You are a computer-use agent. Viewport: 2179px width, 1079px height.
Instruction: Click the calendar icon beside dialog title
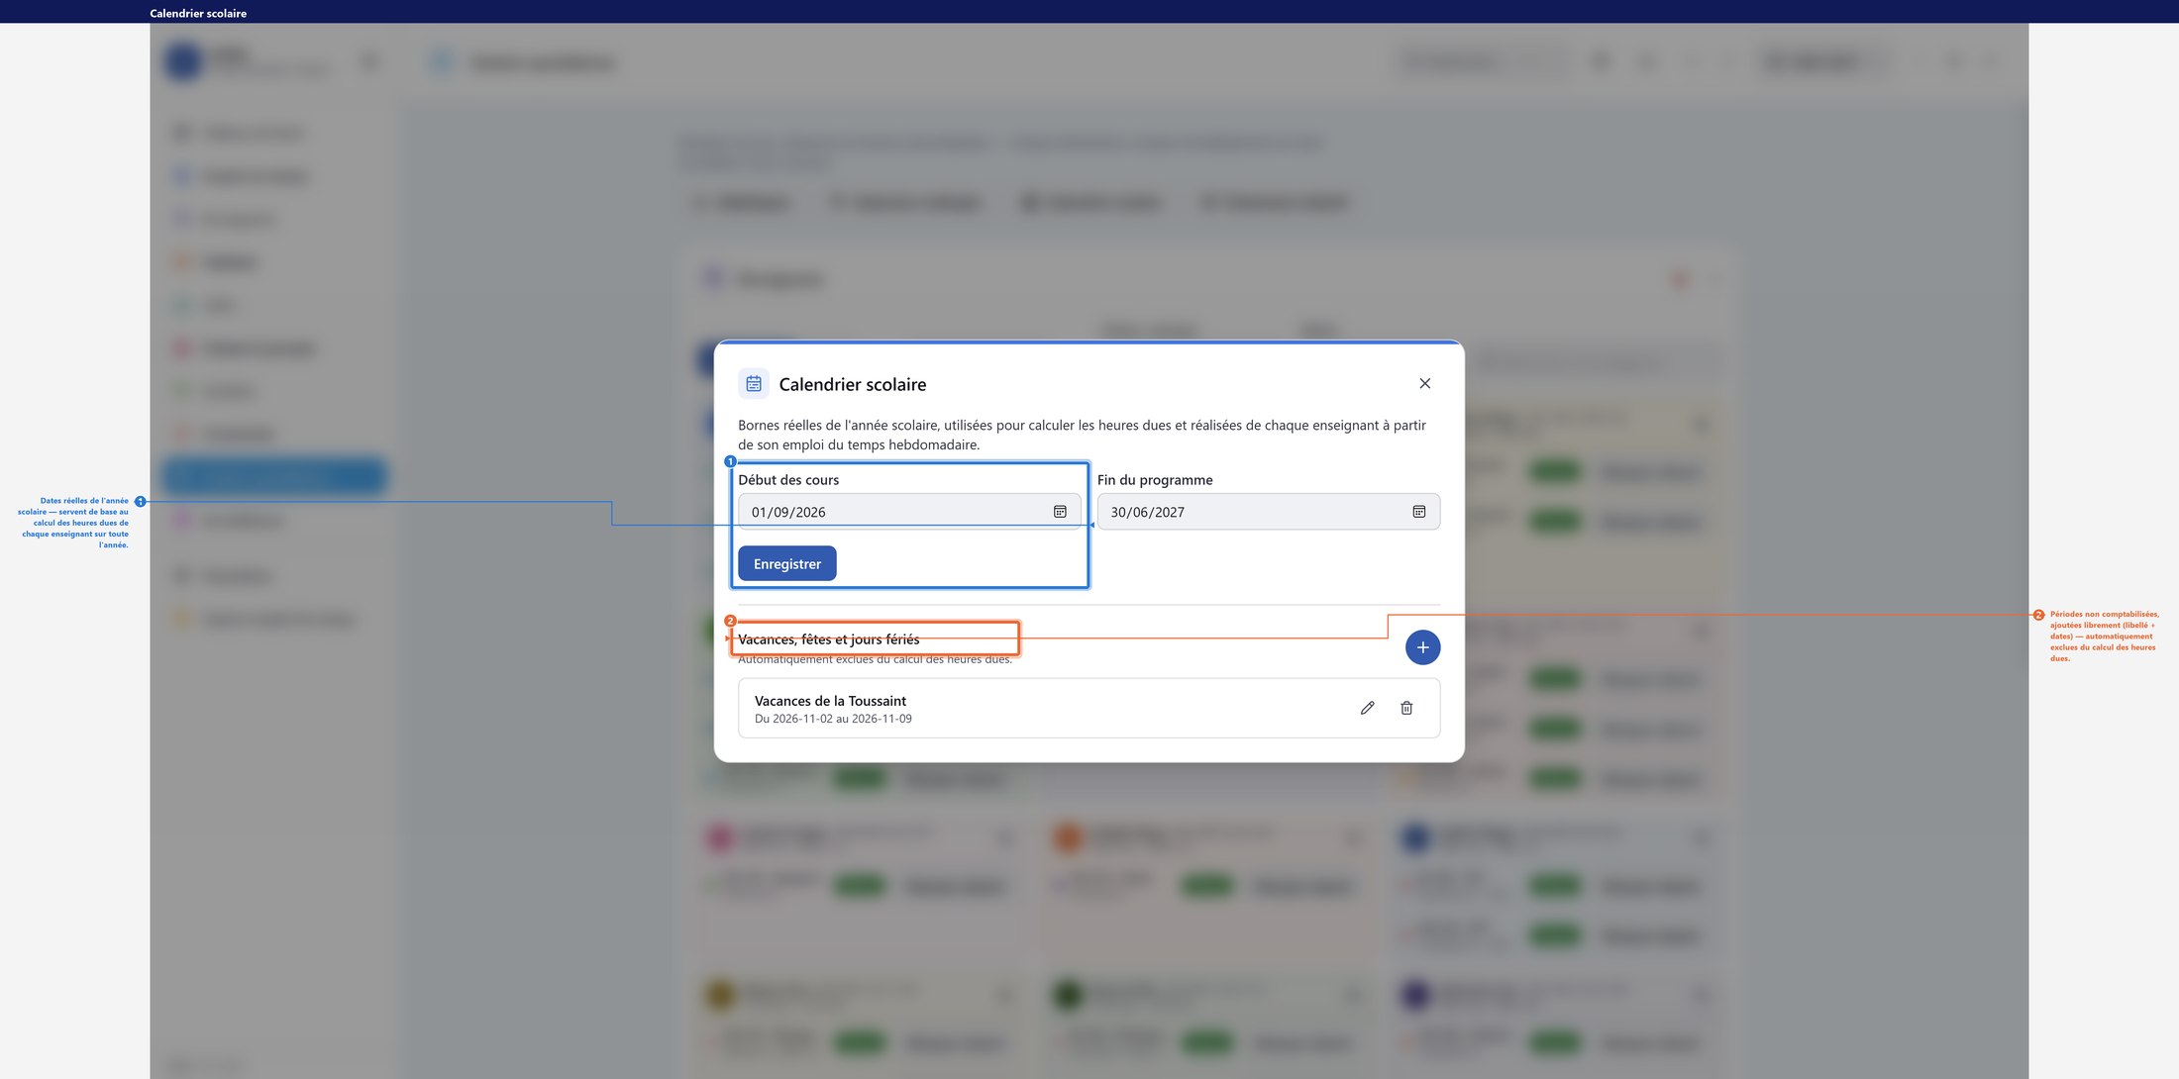click(x=754, y=384)
